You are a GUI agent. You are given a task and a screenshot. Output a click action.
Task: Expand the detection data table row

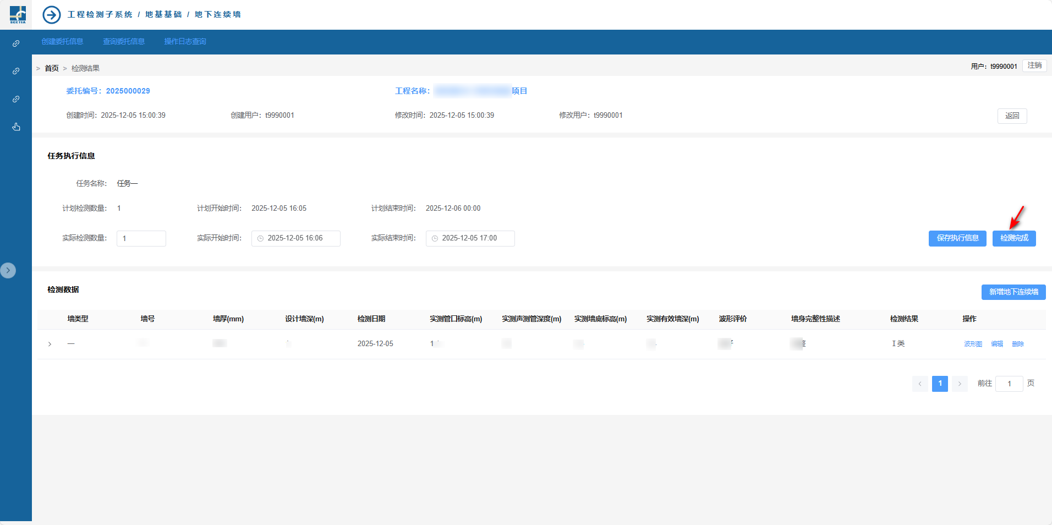[50, 344]
